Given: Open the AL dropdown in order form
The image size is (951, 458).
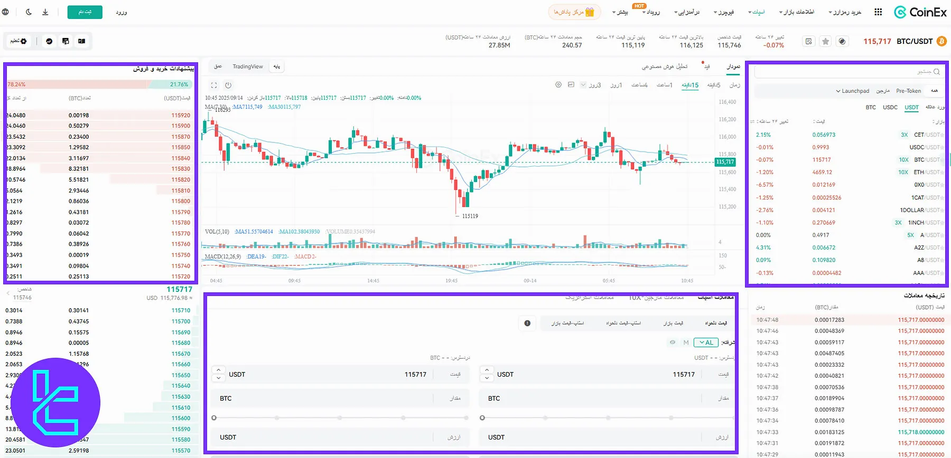Looking at the screenshot, I should coord(706,342).
